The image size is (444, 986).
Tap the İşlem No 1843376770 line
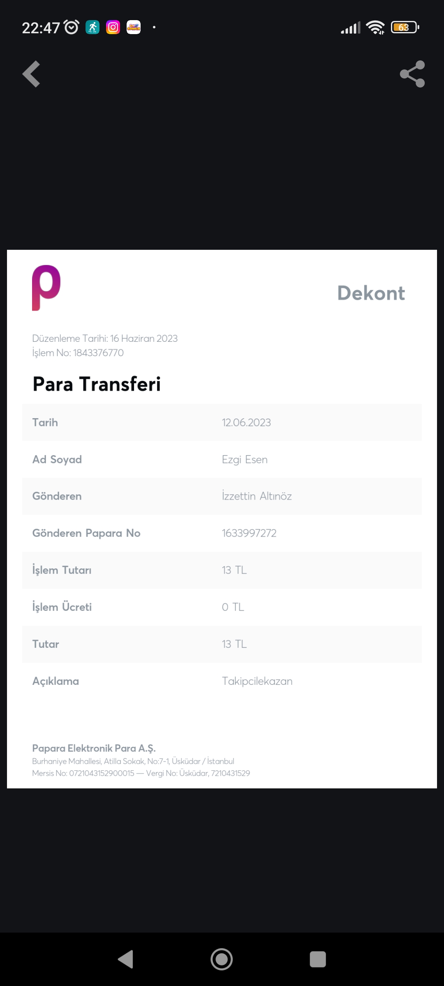pos(78,353)
